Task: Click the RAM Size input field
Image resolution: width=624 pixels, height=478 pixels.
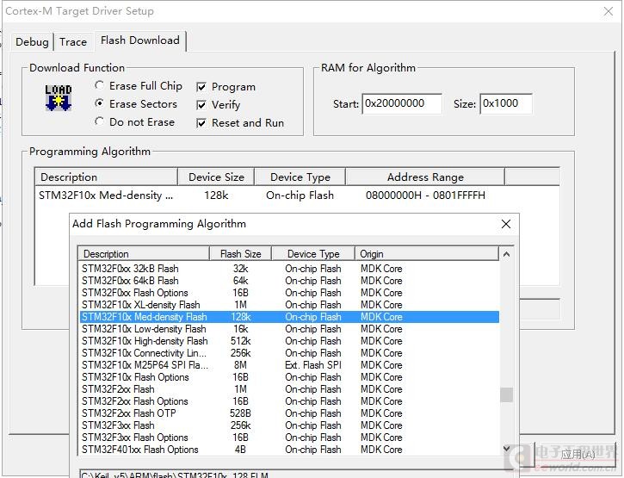Action: [x=506, y=104]
